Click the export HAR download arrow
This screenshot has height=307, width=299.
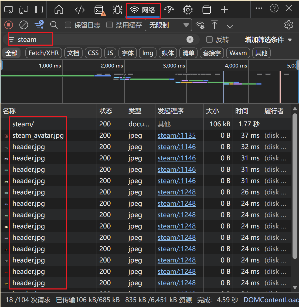click(x=230, y=25)
